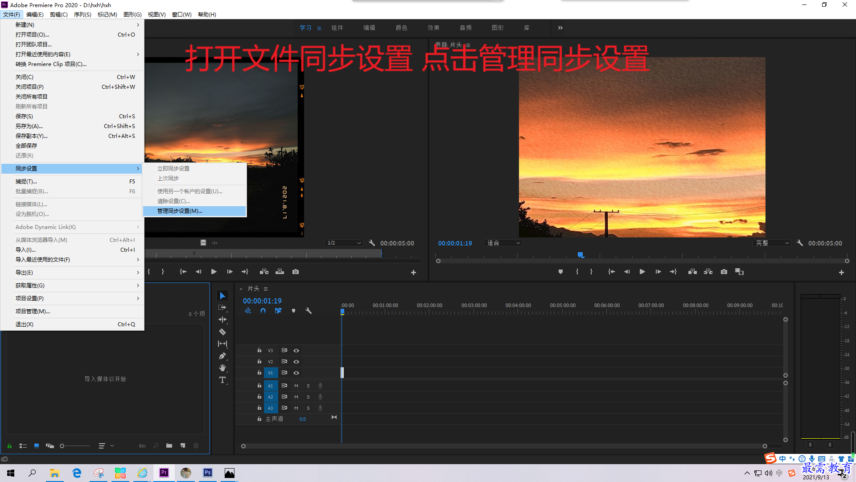Screen dimensions: 856x482
Task: Mute track A1
Action: tap(296, 386)
